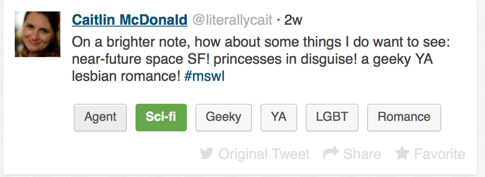Click the Share text label
The height and width of the screenshot is (177, 485).
tap(362, 154)
